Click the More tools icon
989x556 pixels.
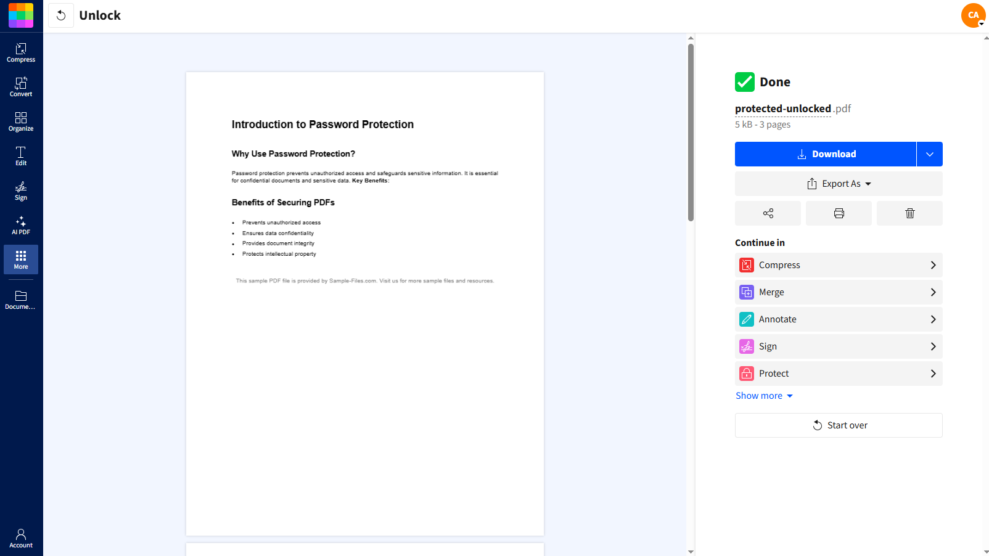pos(21,259)
